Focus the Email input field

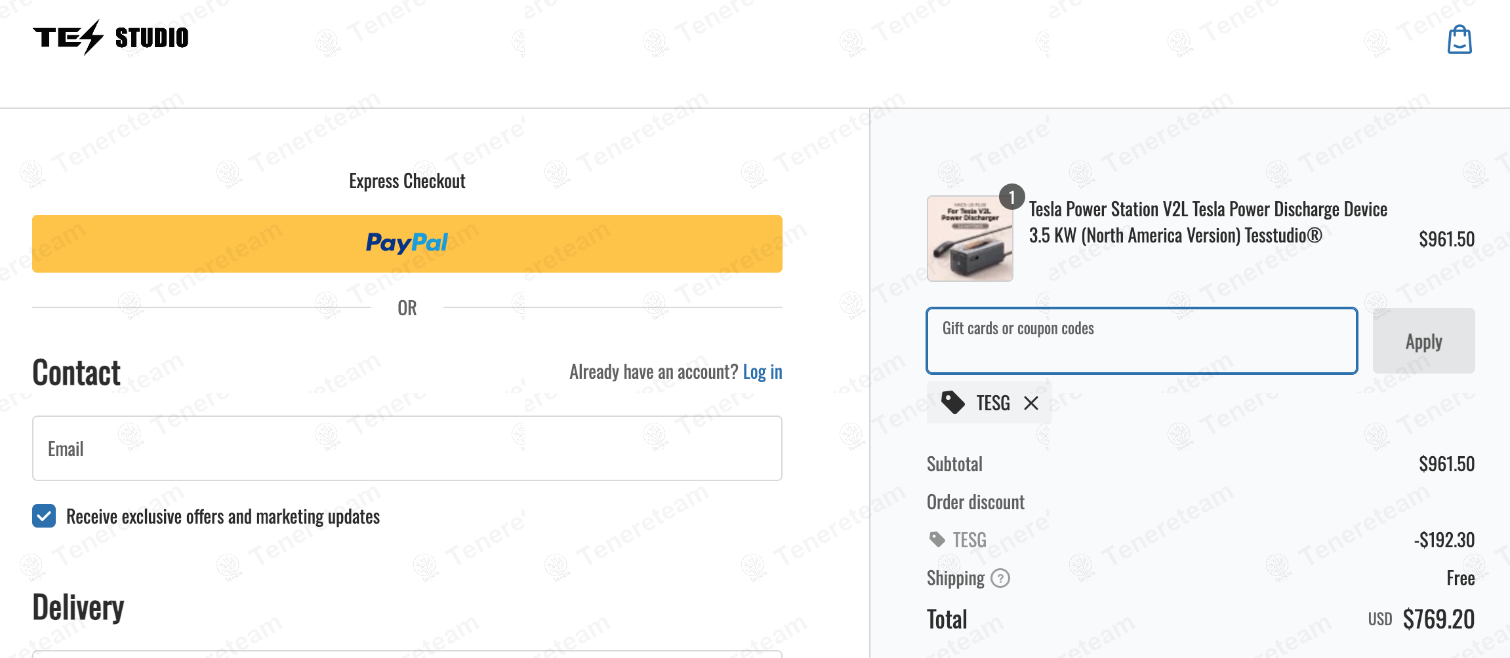[x=407, y=448]
